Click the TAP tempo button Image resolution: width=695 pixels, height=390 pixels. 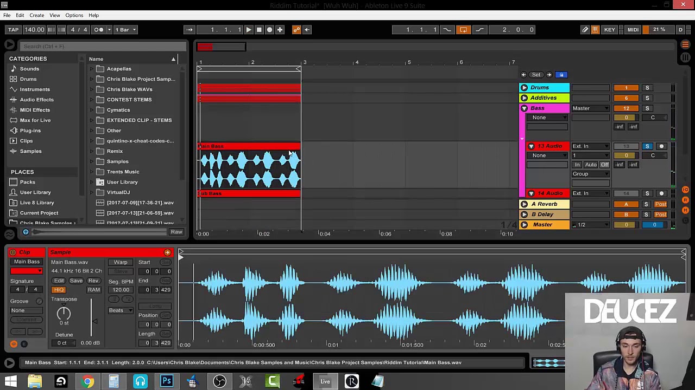14,30
